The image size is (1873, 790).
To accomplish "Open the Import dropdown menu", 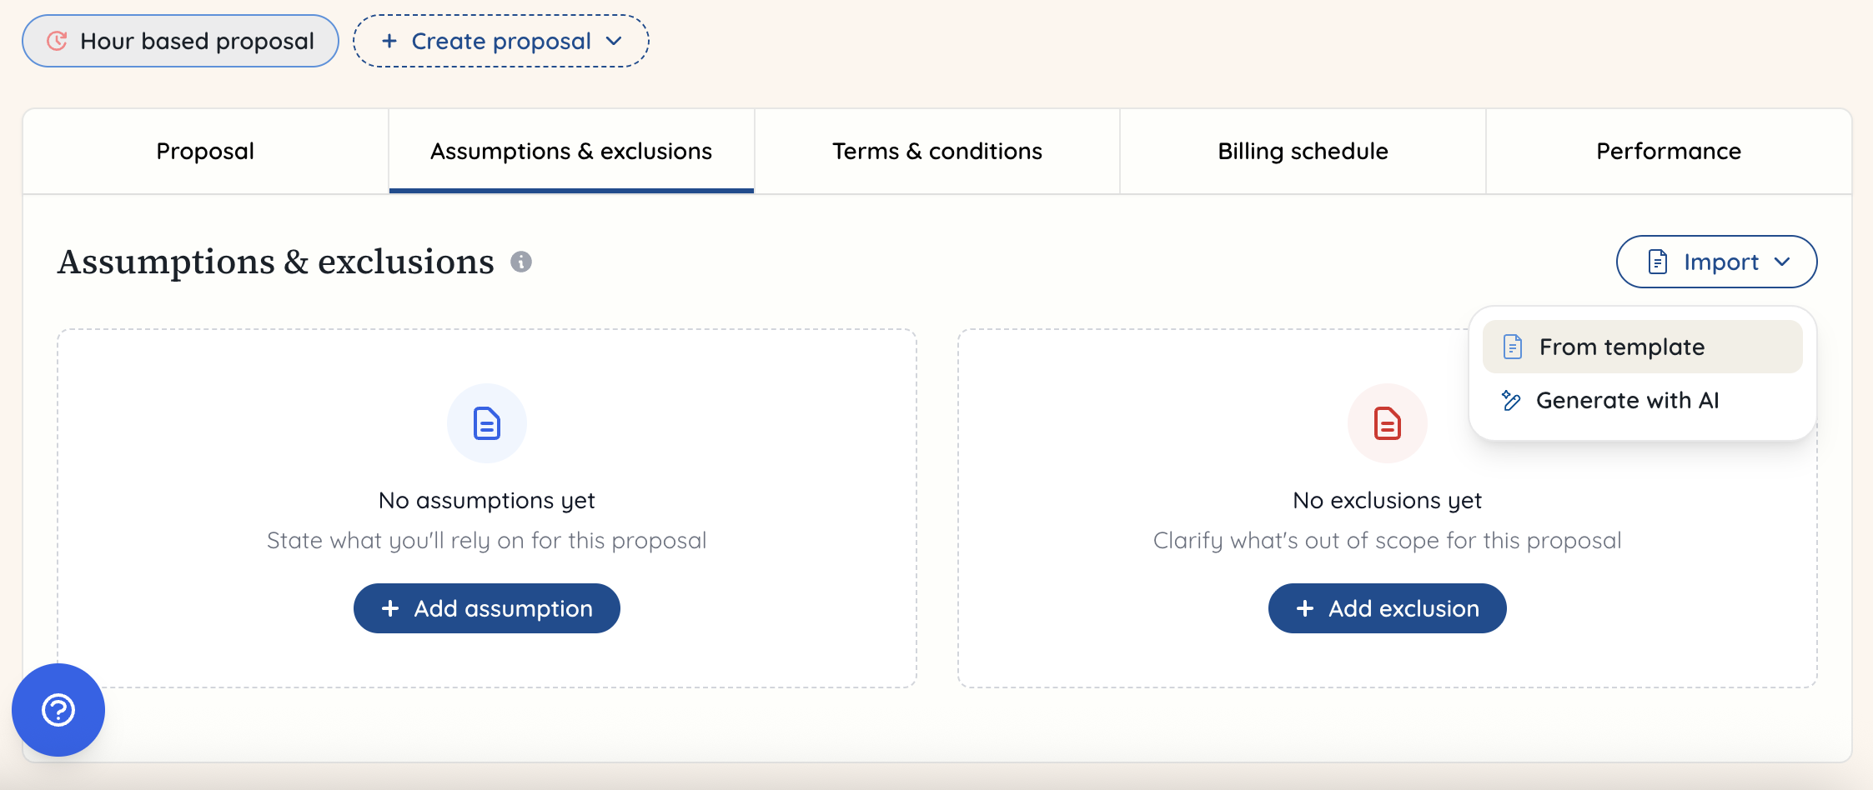I will 1716,261.
